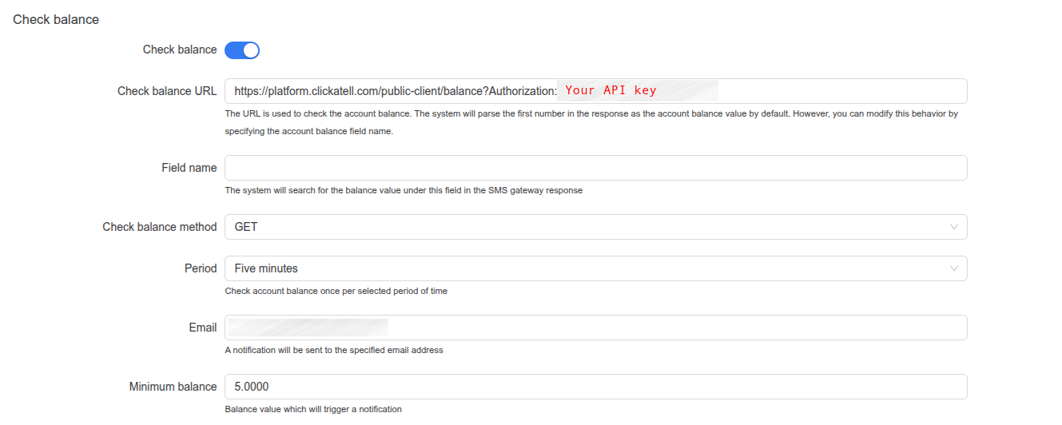Click the 'Field name' label
The image size is (1062, 425).
coord(189,168)
